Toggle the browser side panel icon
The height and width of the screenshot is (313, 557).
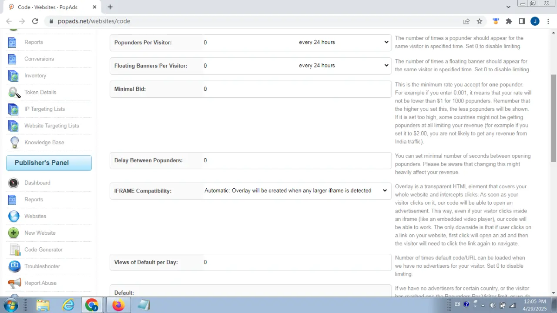(x=522, y=21)
